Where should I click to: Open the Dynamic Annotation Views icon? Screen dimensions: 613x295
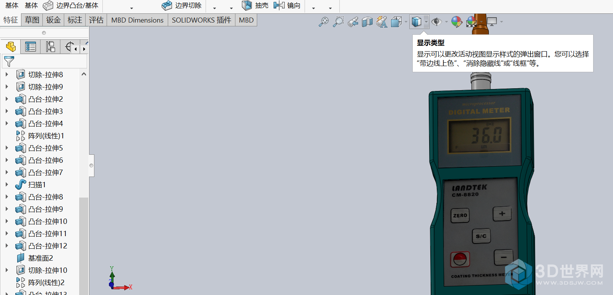pos(382,22)
